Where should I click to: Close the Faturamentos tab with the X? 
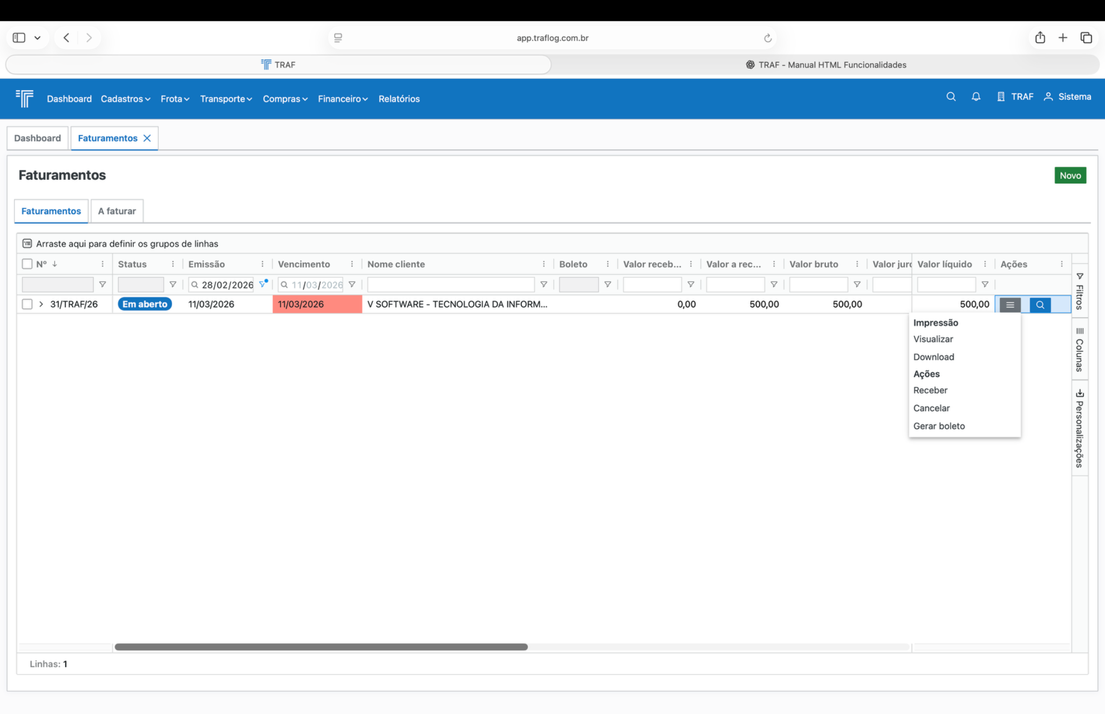[147, 138]
